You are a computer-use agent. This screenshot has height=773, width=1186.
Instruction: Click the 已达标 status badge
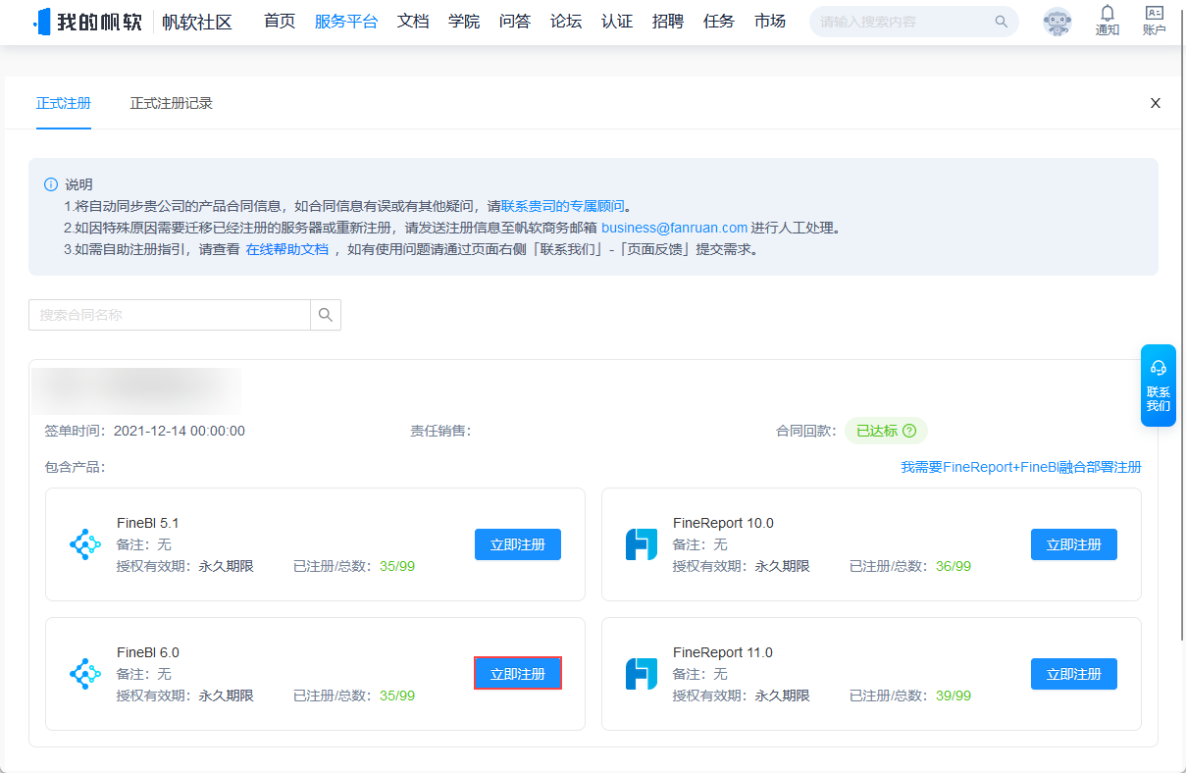coord(886,431)
